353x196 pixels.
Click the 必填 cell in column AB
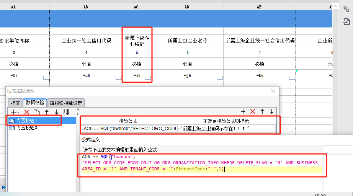click(x=86, y=64)
